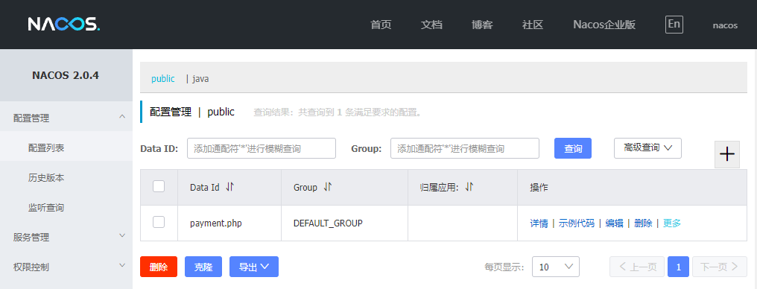Click the plus icon to add configuration
757x289 pixels.
[726, 154]
